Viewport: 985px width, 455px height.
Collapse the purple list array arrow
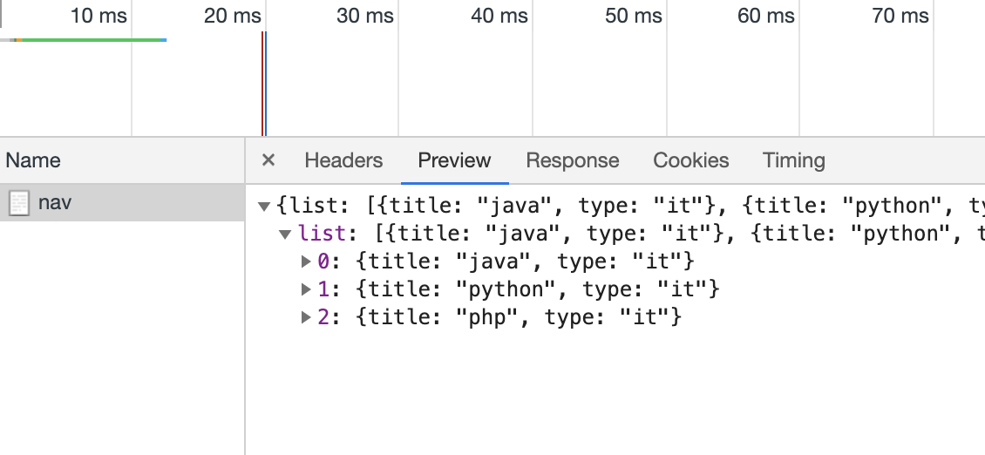(285, 234)
